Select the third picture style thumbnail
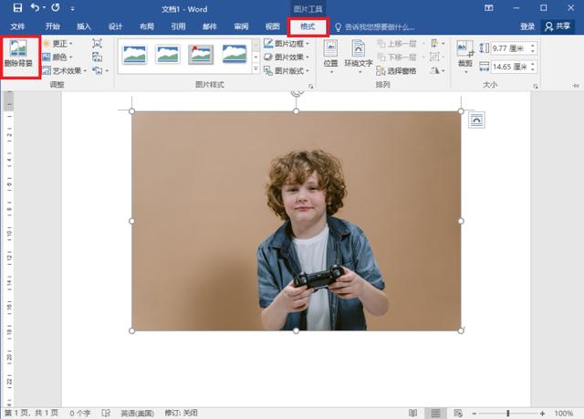This screenshot has width=584, height=419. tap(201, 55)
